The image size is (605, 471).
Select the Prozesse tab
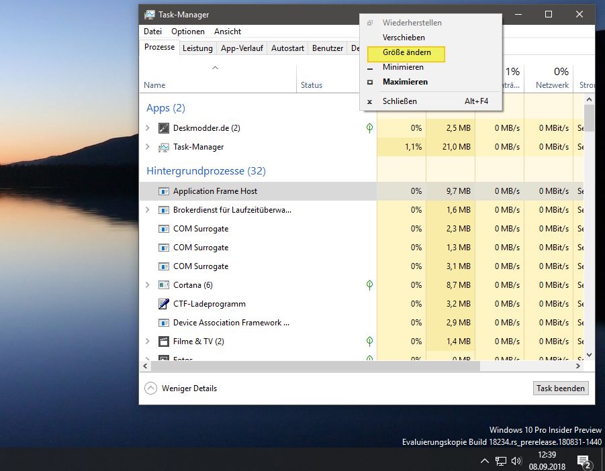coord(159,47)
